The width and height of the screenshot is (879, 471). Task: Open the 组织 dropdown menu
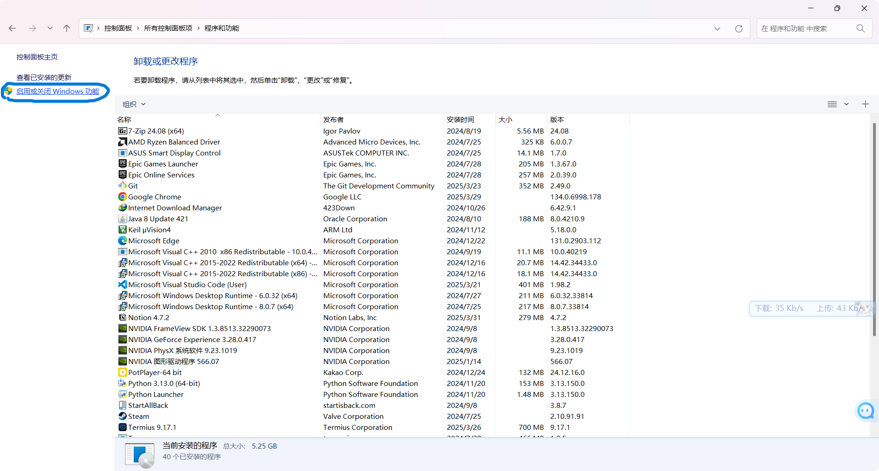(134, 104)
